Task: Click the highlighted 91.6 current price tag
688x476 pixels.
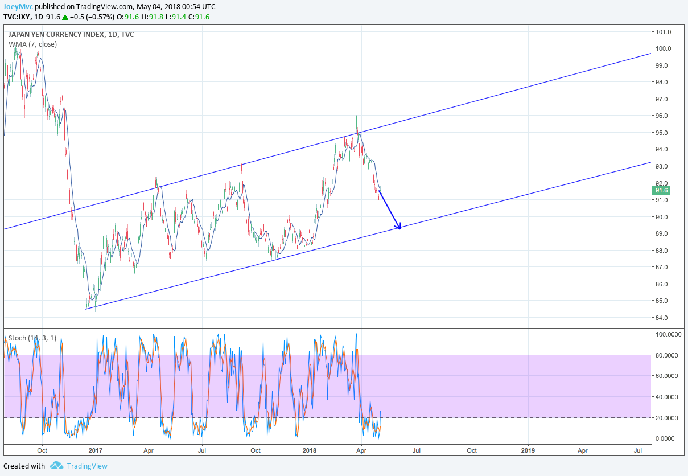Action: click(x=662, y=190)
